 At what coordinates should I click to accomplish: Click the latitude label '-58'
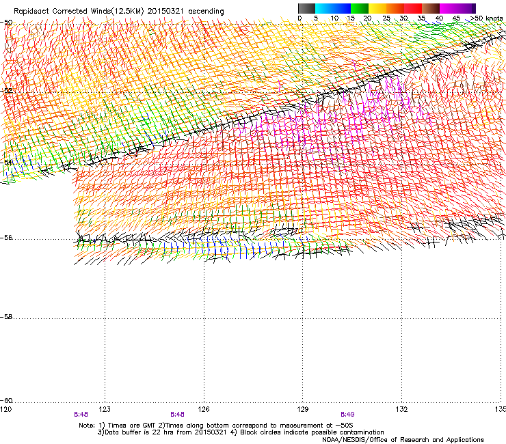(6, 317)
